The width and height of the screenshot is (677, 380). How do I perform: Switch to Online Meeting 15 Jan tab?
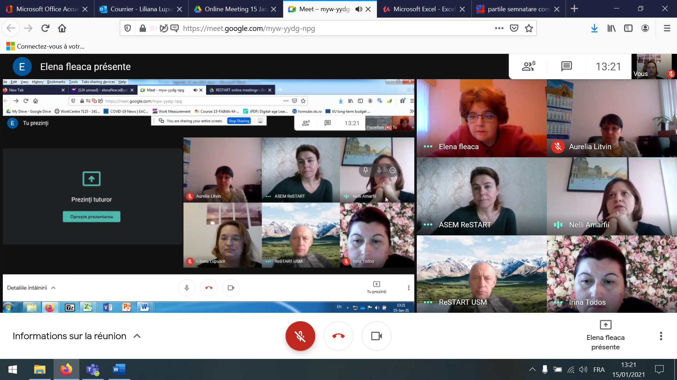(x=236, y=9)
